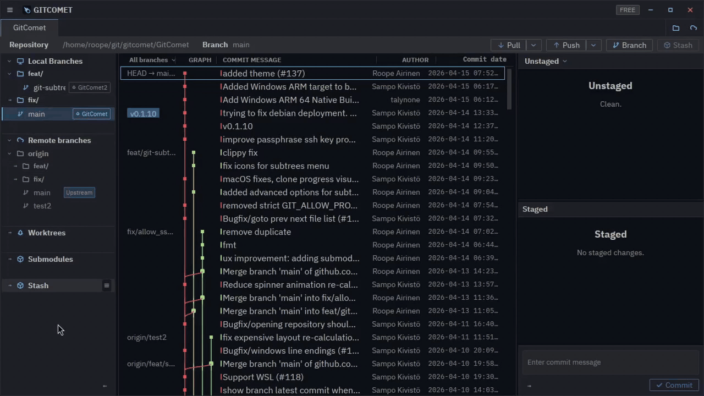Click the GitComet2 worktree badge
This screenshot has height=396, width=704.
tap(89, 87)
